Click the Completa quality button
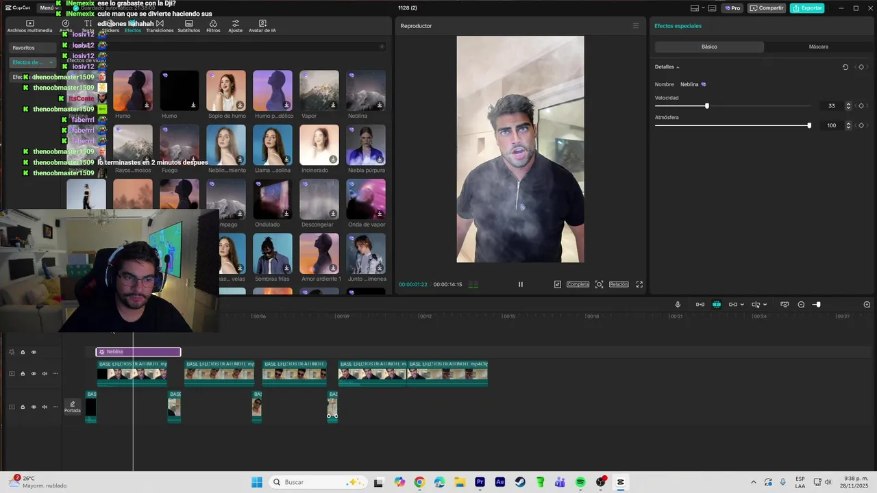The width and height of the screenshot is (877, 493). pyautogui.click(x=578, y=284)
